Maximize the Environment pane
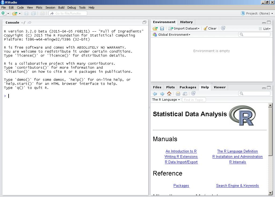The height and width of the screenshot is (197, 275). pos(269,22)
